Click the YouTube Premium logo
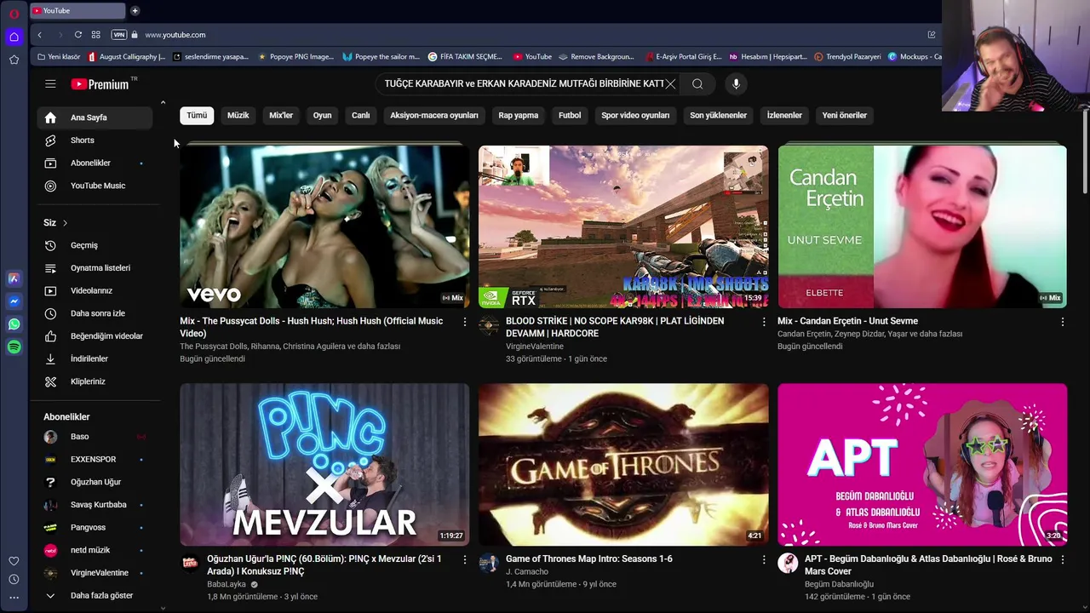Viewport: 1090px width, 613px height. pos(100,83)
